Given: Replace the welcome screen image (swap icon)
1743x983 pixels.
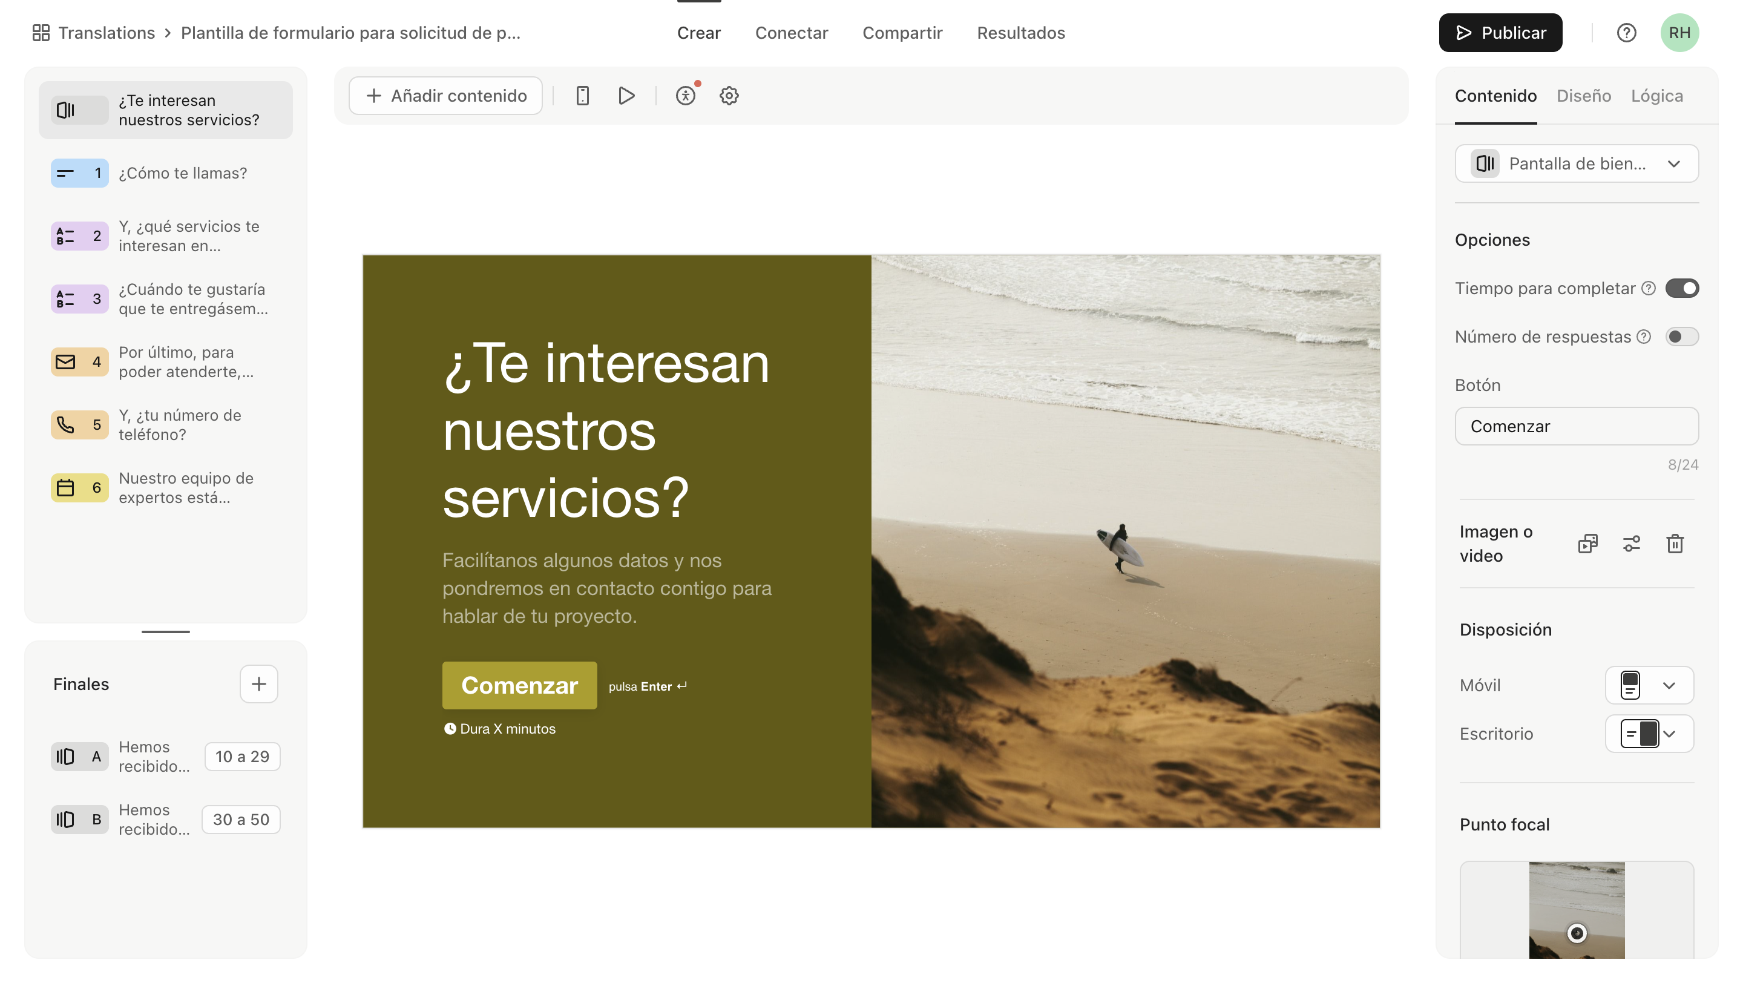Looking at the screenshot, I should pos(1588,544).
